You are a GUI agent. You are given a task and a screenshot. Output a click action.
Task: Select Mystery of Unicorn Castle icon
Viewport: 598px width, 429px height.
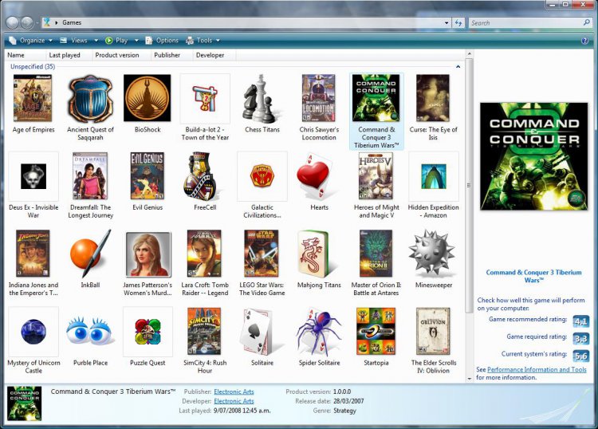pyautogui.click(x=33, y=332)
